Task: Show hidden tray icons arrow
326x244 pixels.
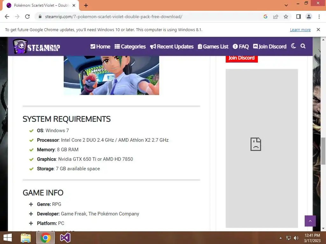Action: (280, 238)
